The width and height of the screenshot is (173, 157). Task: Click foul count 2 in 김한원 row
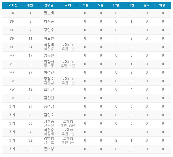coord(131,98)
